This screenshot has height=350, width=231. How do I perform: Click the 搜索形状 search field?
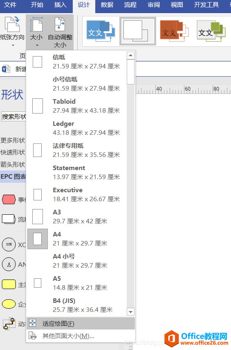pos(14,116)
